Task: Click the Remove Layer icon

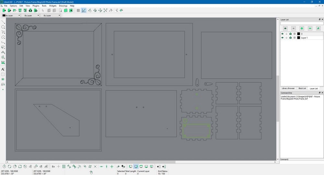Action: coord(310,28)
